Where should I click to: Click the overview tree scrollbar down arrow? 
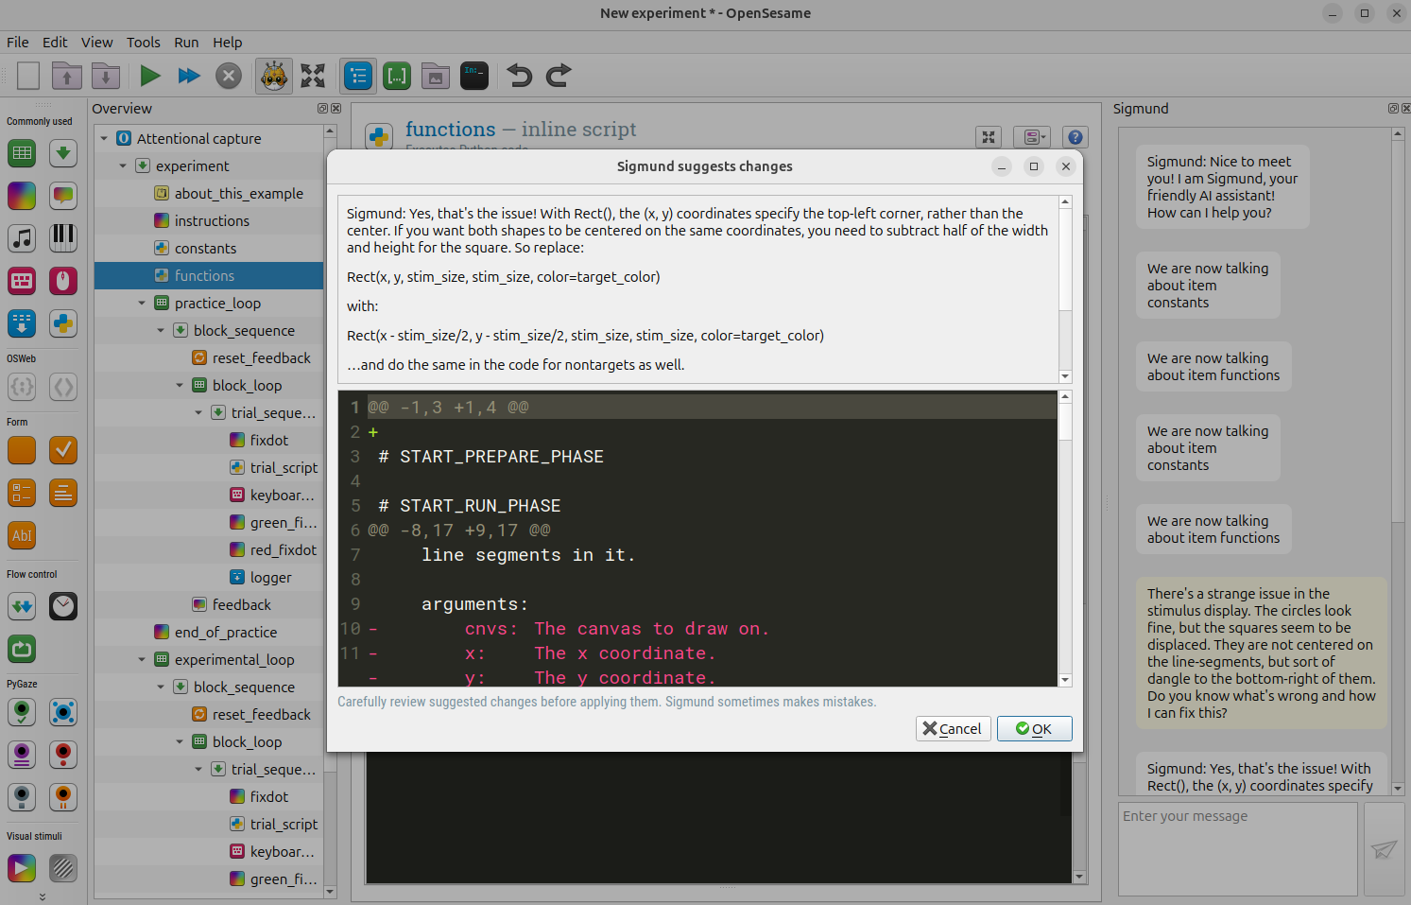tap(330, 891)
